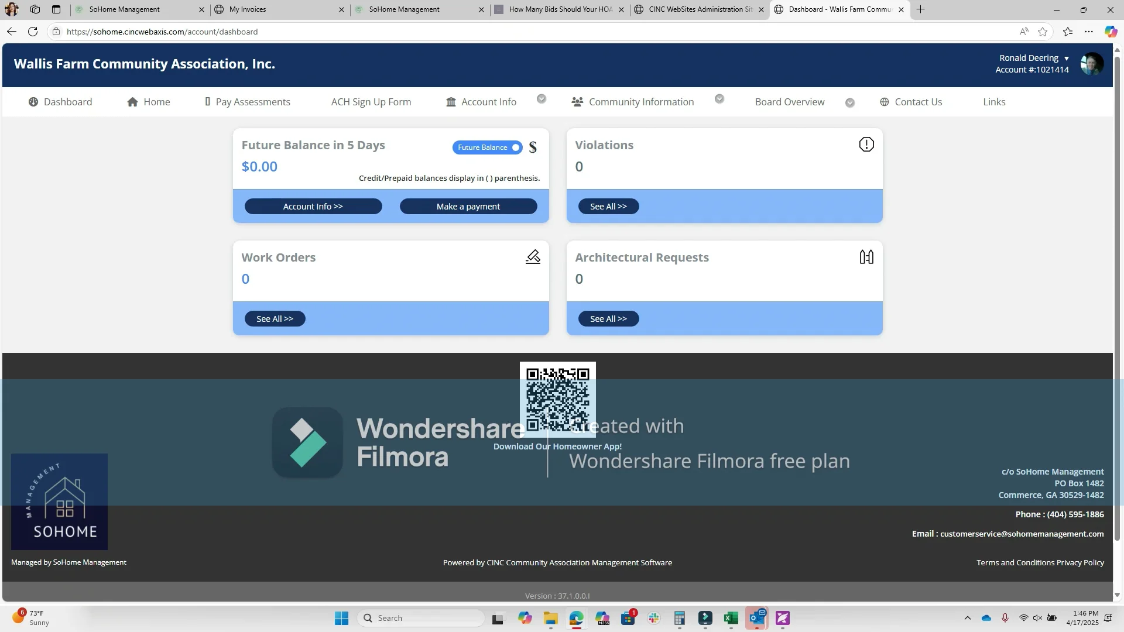Open the Terms and Conditions Privacy Policy link

[x=1040, y=562]
